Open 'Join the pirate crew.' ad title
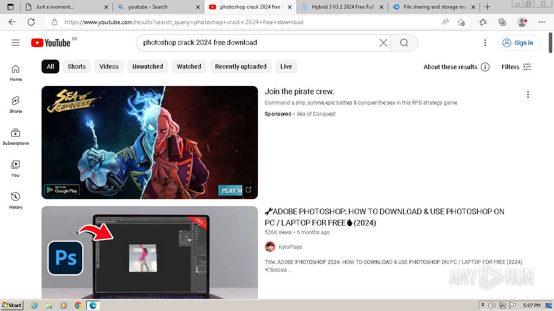The width and height of the screenshot is (554, 311). pos(300,92)
